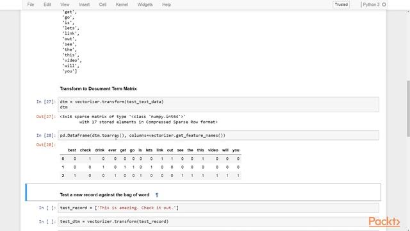Click the In [28] prompt label
Image resolution: width=410 pixels, height=231 pixels.
click(x=46, y=135)
